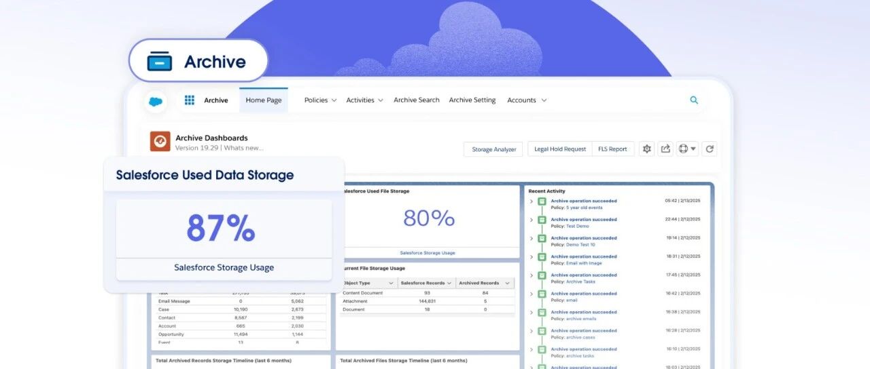Open the 'archive emails' policy link
The width and height of the screenshot is (870, 369).
tap(581, 319)
